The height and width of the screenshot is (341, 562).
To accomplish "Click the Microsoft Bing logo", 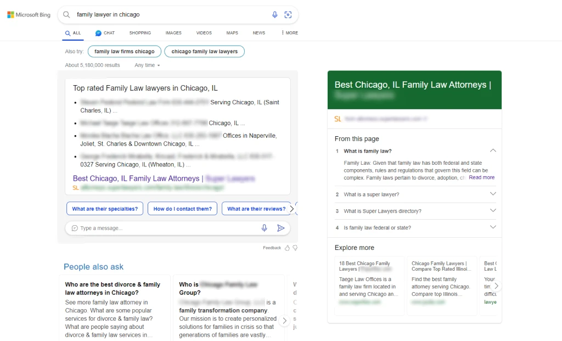I will pyautogui.click(x=29, y=15).
